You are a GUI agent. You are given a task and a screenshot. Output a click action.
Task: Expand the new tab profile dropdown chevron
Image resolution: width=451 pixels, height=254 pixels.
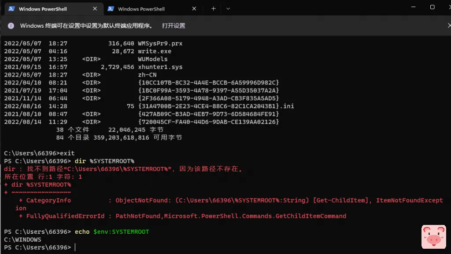point(228,9)
